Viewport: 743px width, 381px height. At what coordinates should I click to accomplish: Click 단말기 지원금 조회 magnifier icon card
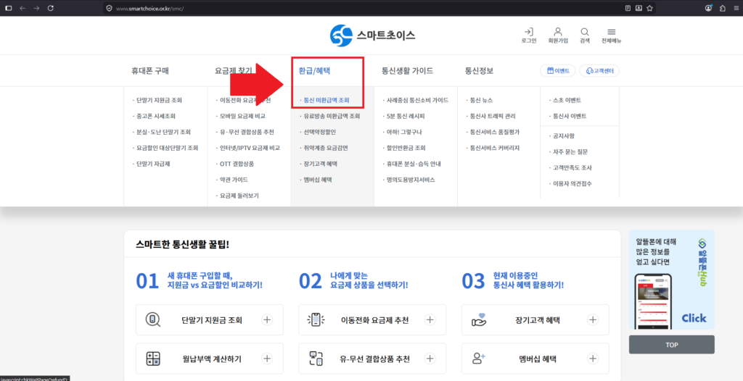tap(152, 320)
